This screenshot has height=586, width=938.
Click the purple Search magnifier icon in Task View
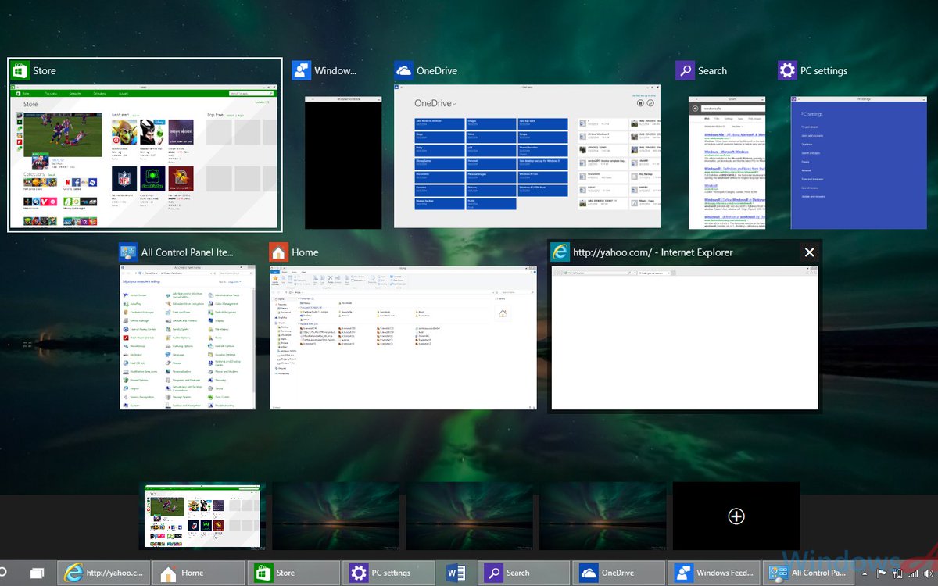685,70
